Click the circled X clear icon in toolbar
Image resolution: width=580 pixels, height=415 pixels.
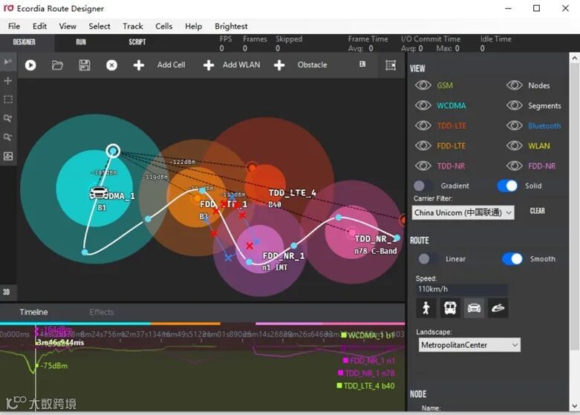[x=111, y=65]
